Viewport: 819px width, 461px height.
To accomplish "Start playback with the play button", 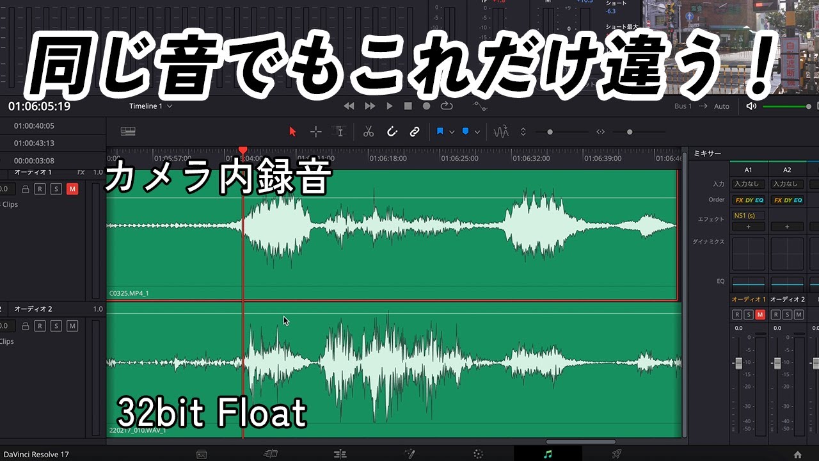I will click(390, 106).
